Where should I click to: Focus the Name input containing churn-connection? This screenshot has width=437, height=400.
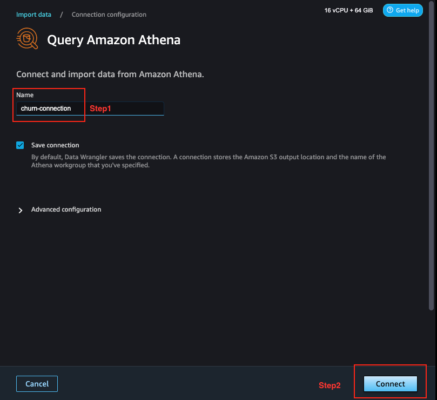point(90,109)
